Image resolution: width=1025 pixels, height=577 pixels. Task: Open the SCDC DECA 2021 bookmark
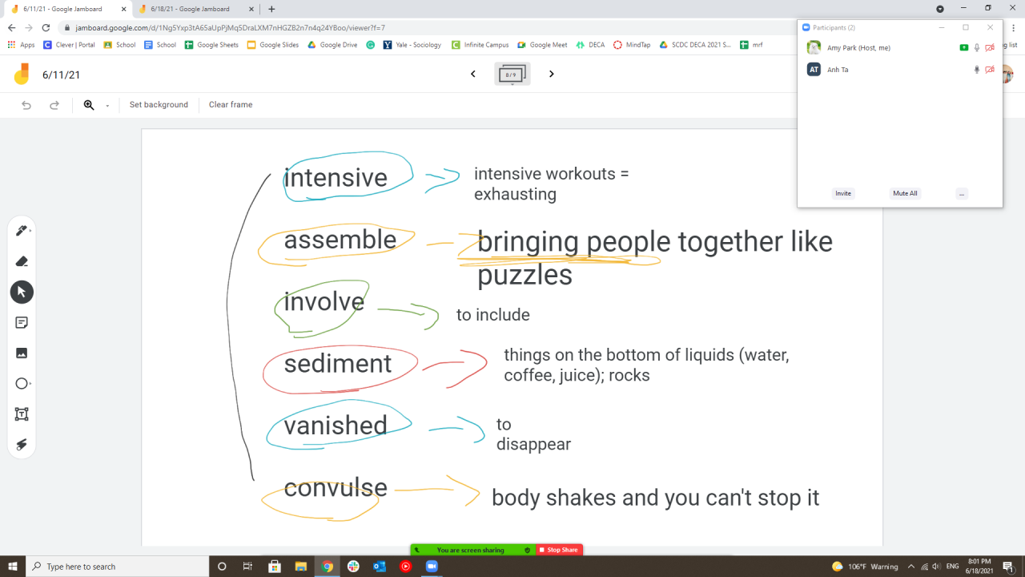click(x=695, y=45)
